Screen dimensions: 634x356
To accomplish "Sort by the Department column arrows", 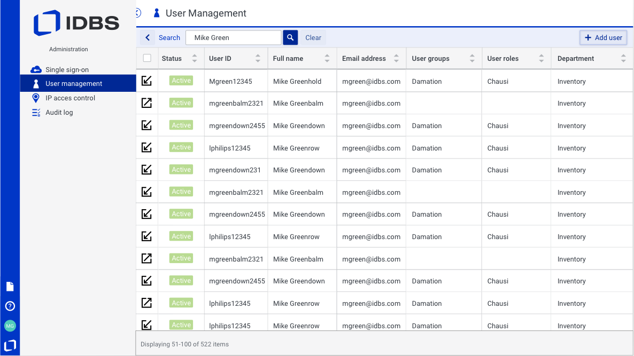I will point(623,58).
